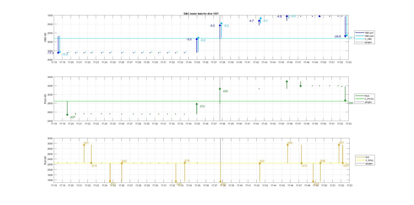Image resolution: width=414 pixels, height=205 pixels.
Task: Click the "373" pitch value label
Action: point(202,106)
